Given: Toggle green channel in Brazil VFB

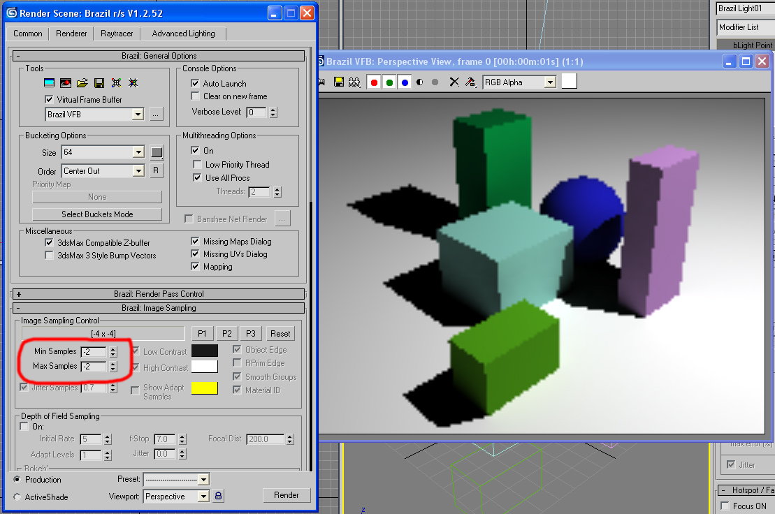Looking at the screenshot, I should pyautogui.click(x=389, y=82).
